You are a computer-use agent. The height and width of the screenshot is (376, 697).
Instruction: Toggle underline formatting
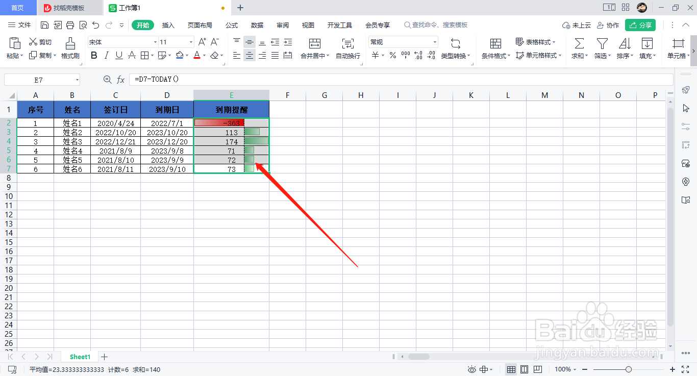point(119,55)
